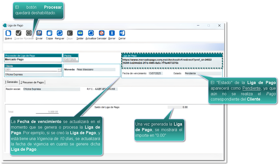Switch to 2 Resumen de Pagos tab

coord(32,82)
